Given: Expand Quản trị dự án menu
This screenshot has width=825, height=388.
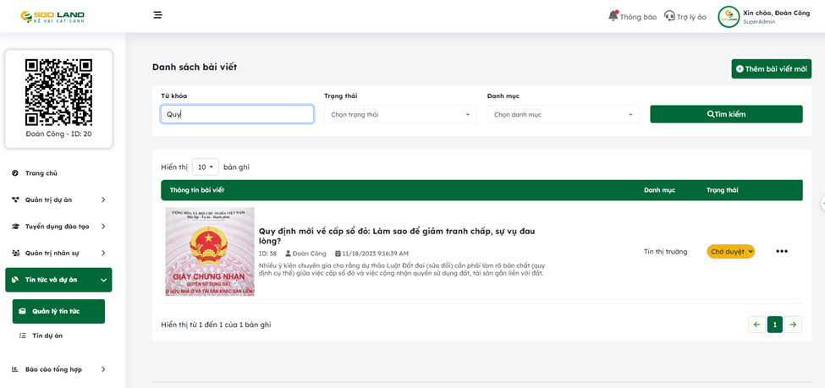Looking at the screenshot, I should point(58,200).
